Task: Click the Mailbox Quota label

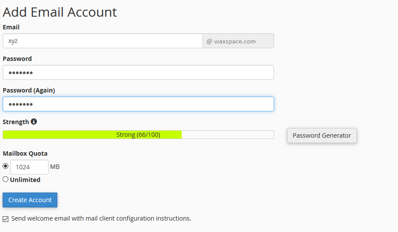Action: pos(25,153)
